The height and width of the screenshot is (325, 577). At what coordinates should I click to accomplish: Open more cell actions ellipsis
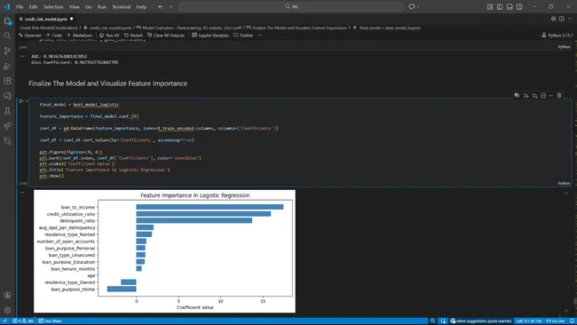click(x=551, y=96)
